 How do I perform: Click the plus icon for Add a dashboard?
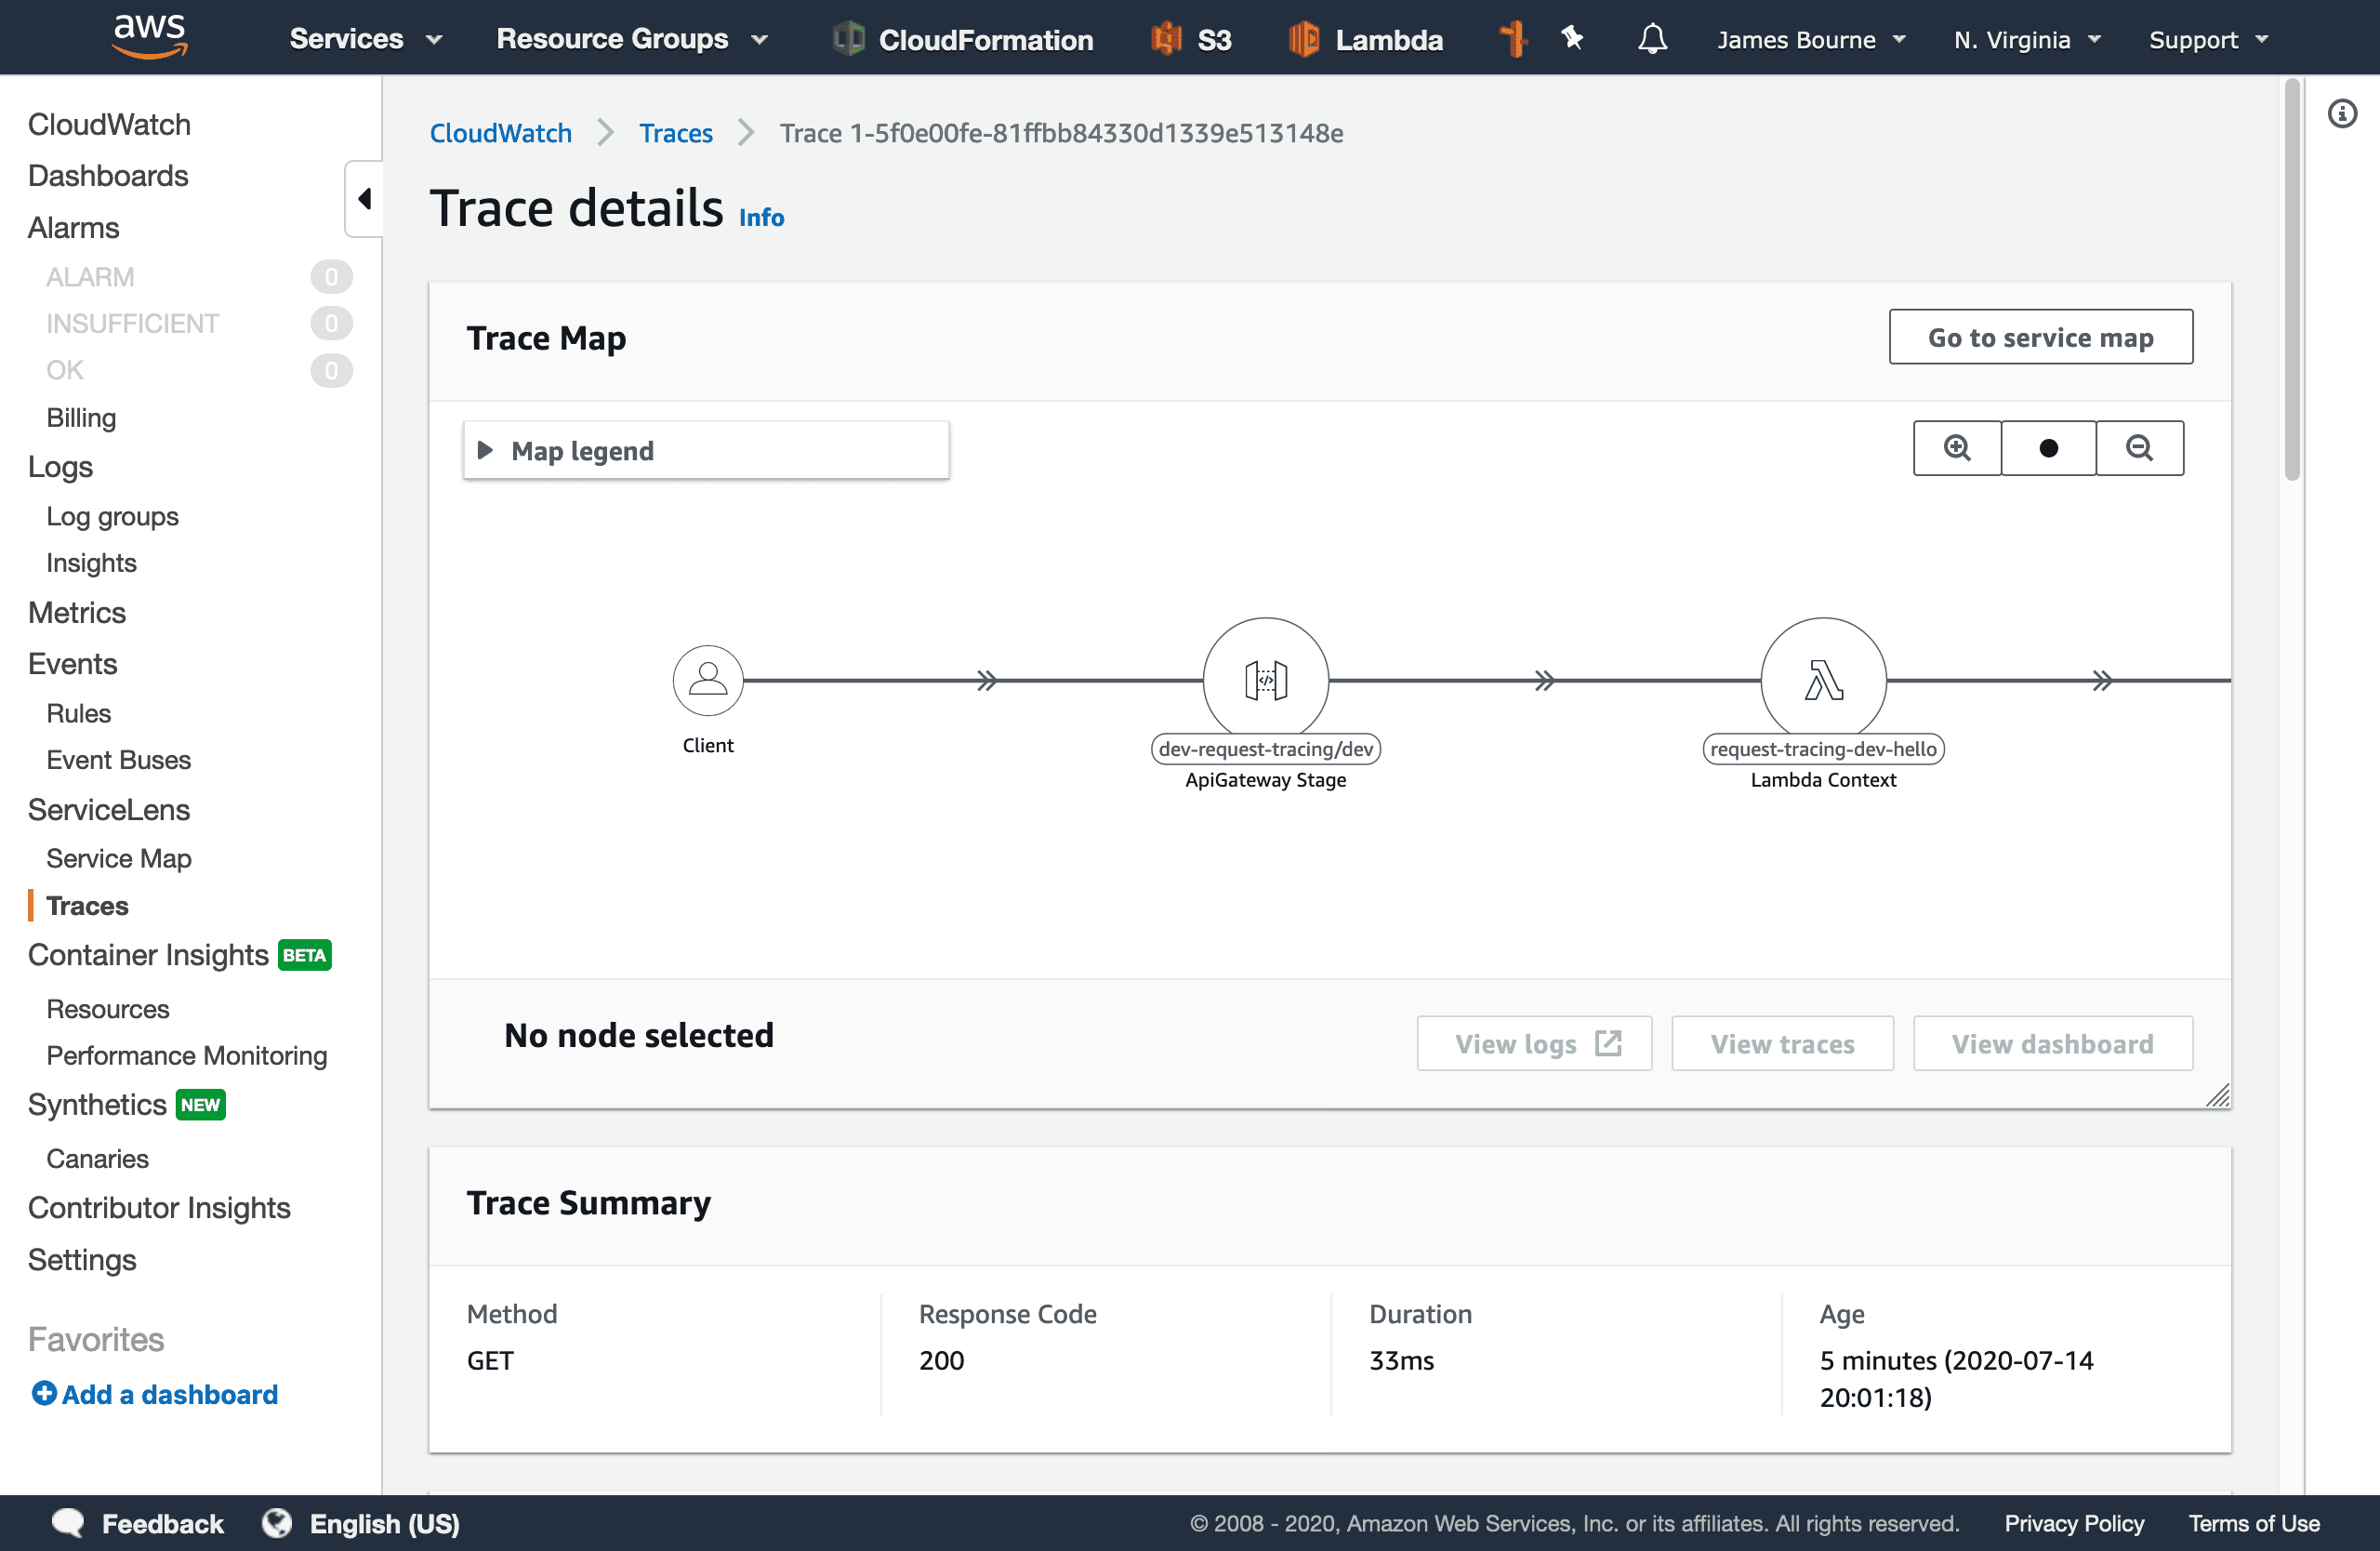point(43,1393)
